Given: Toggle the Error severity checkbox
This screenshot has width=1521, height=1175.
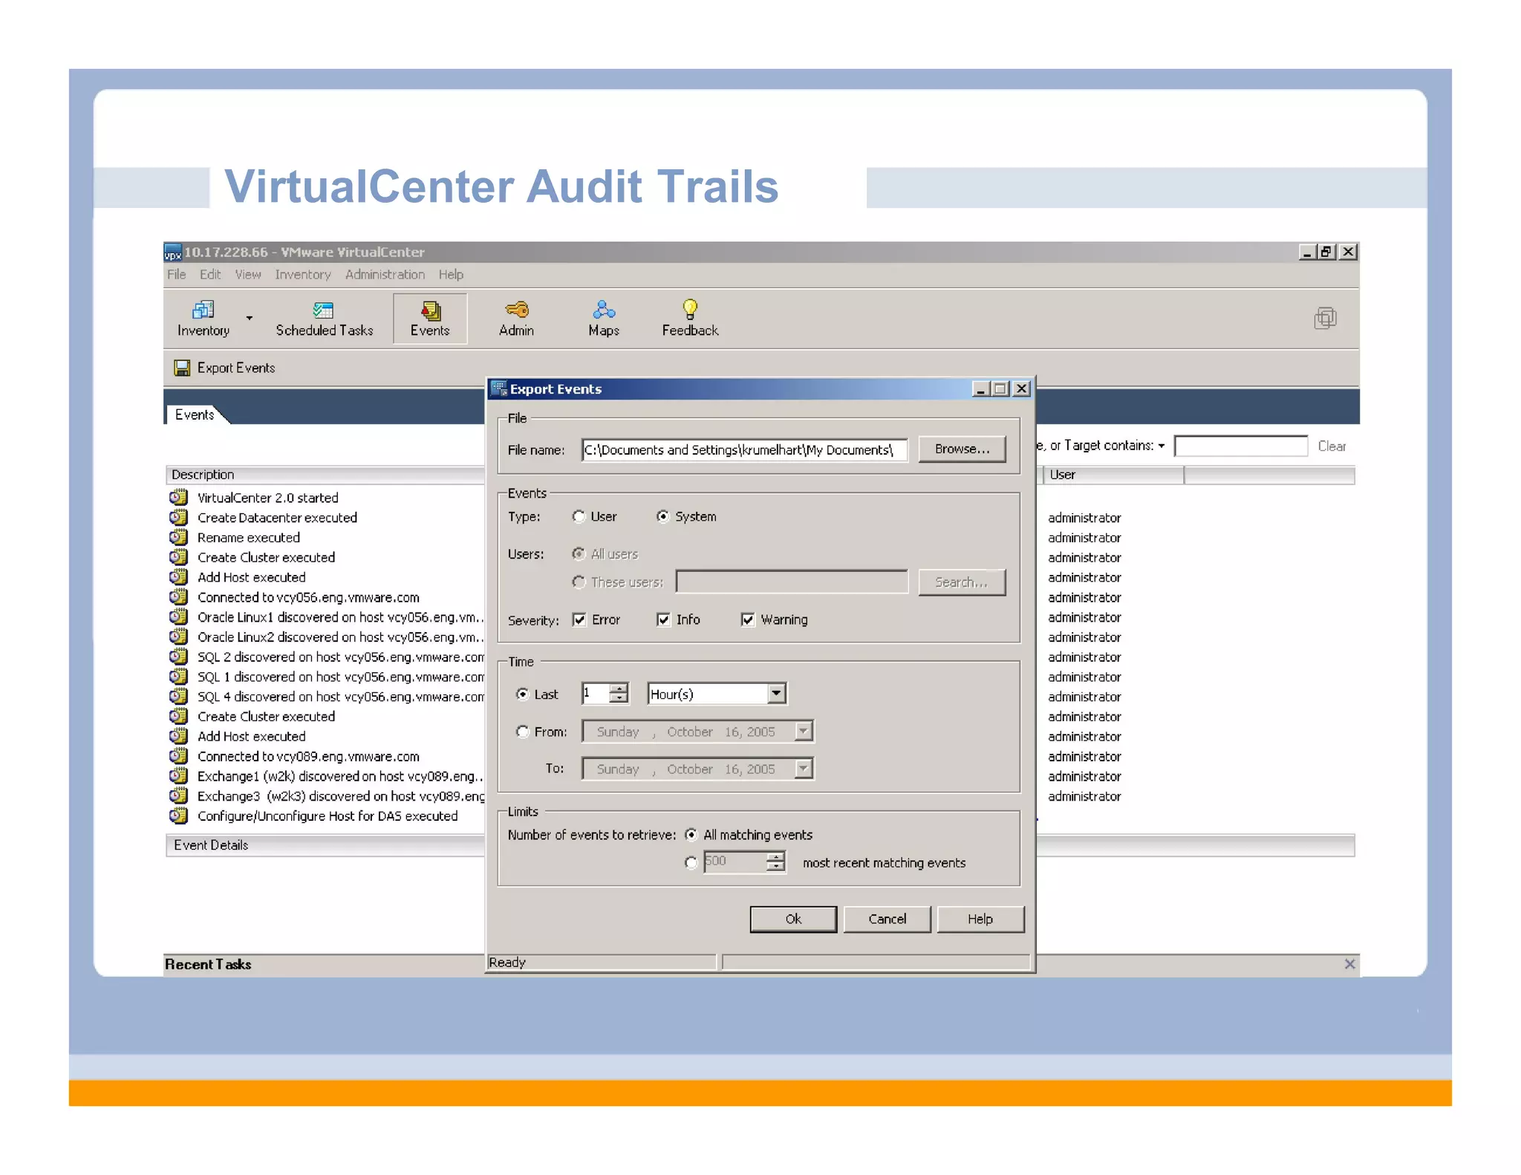Looking at the screenshot, I should pos(579,619).
